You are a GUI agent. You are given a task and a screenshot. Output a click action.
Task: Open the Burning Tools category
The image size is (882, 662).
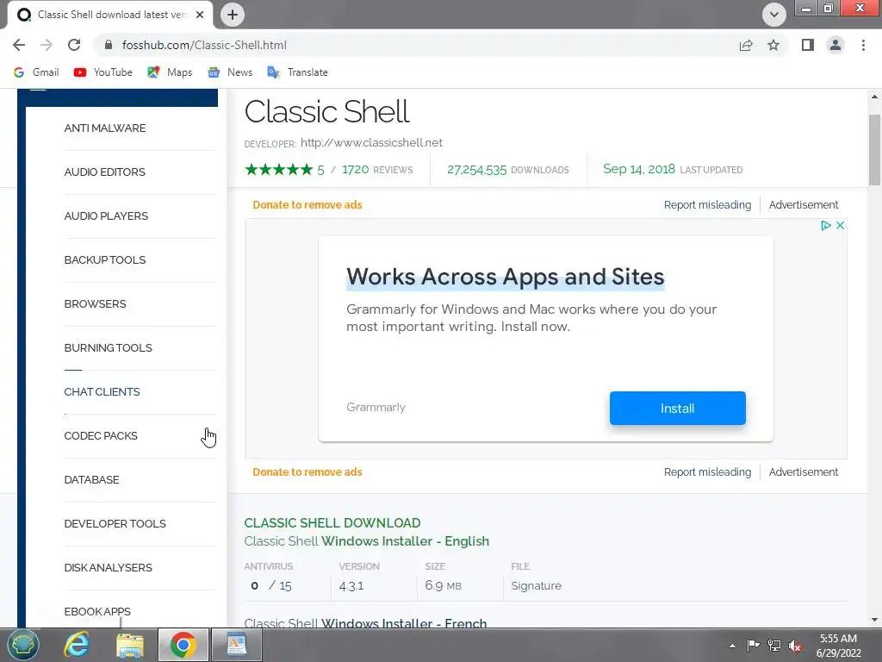click(x=108, y=348)
